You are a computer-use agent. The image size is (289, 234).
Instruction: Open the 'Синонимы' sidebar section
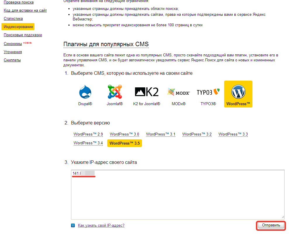[13, 44]
